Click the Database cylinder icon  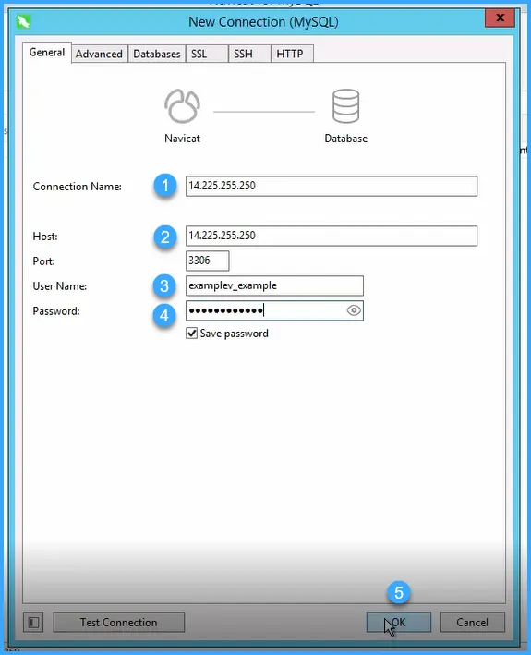pos(345,106)
